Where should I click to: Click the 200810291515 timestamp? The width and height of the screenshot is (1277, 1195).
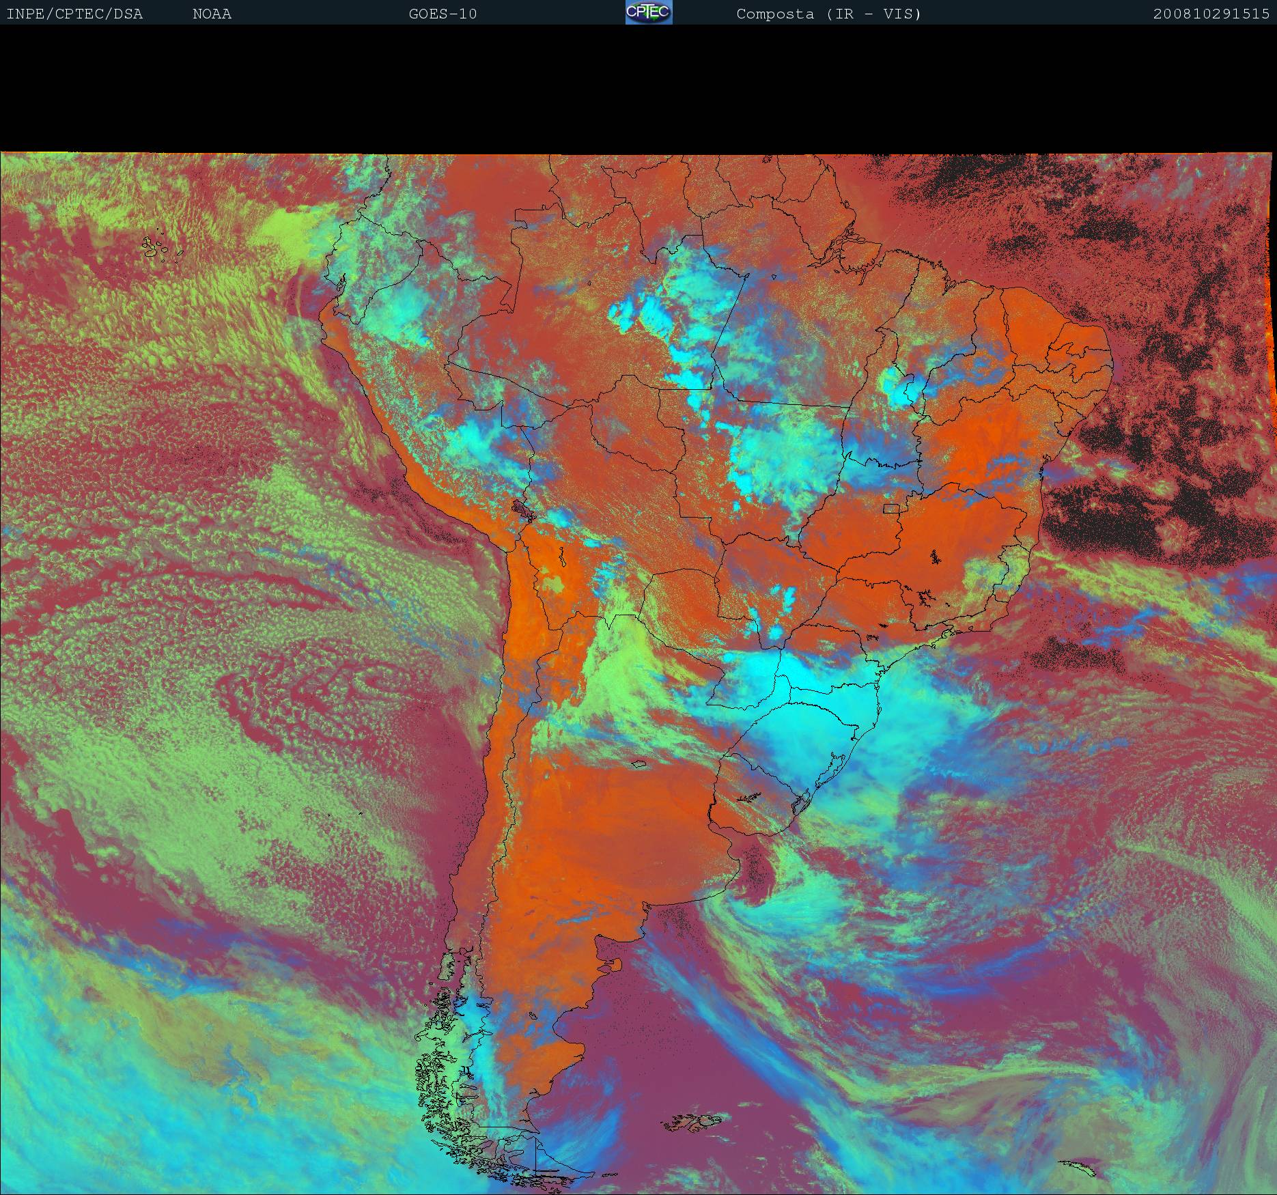(x=1211, y=14)
